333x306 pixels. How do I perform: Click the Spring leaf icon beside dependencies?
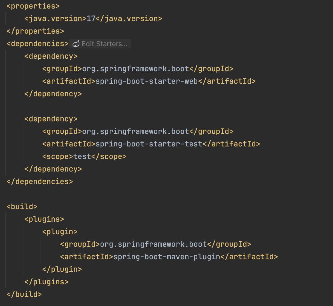click(x=76, y=44)
